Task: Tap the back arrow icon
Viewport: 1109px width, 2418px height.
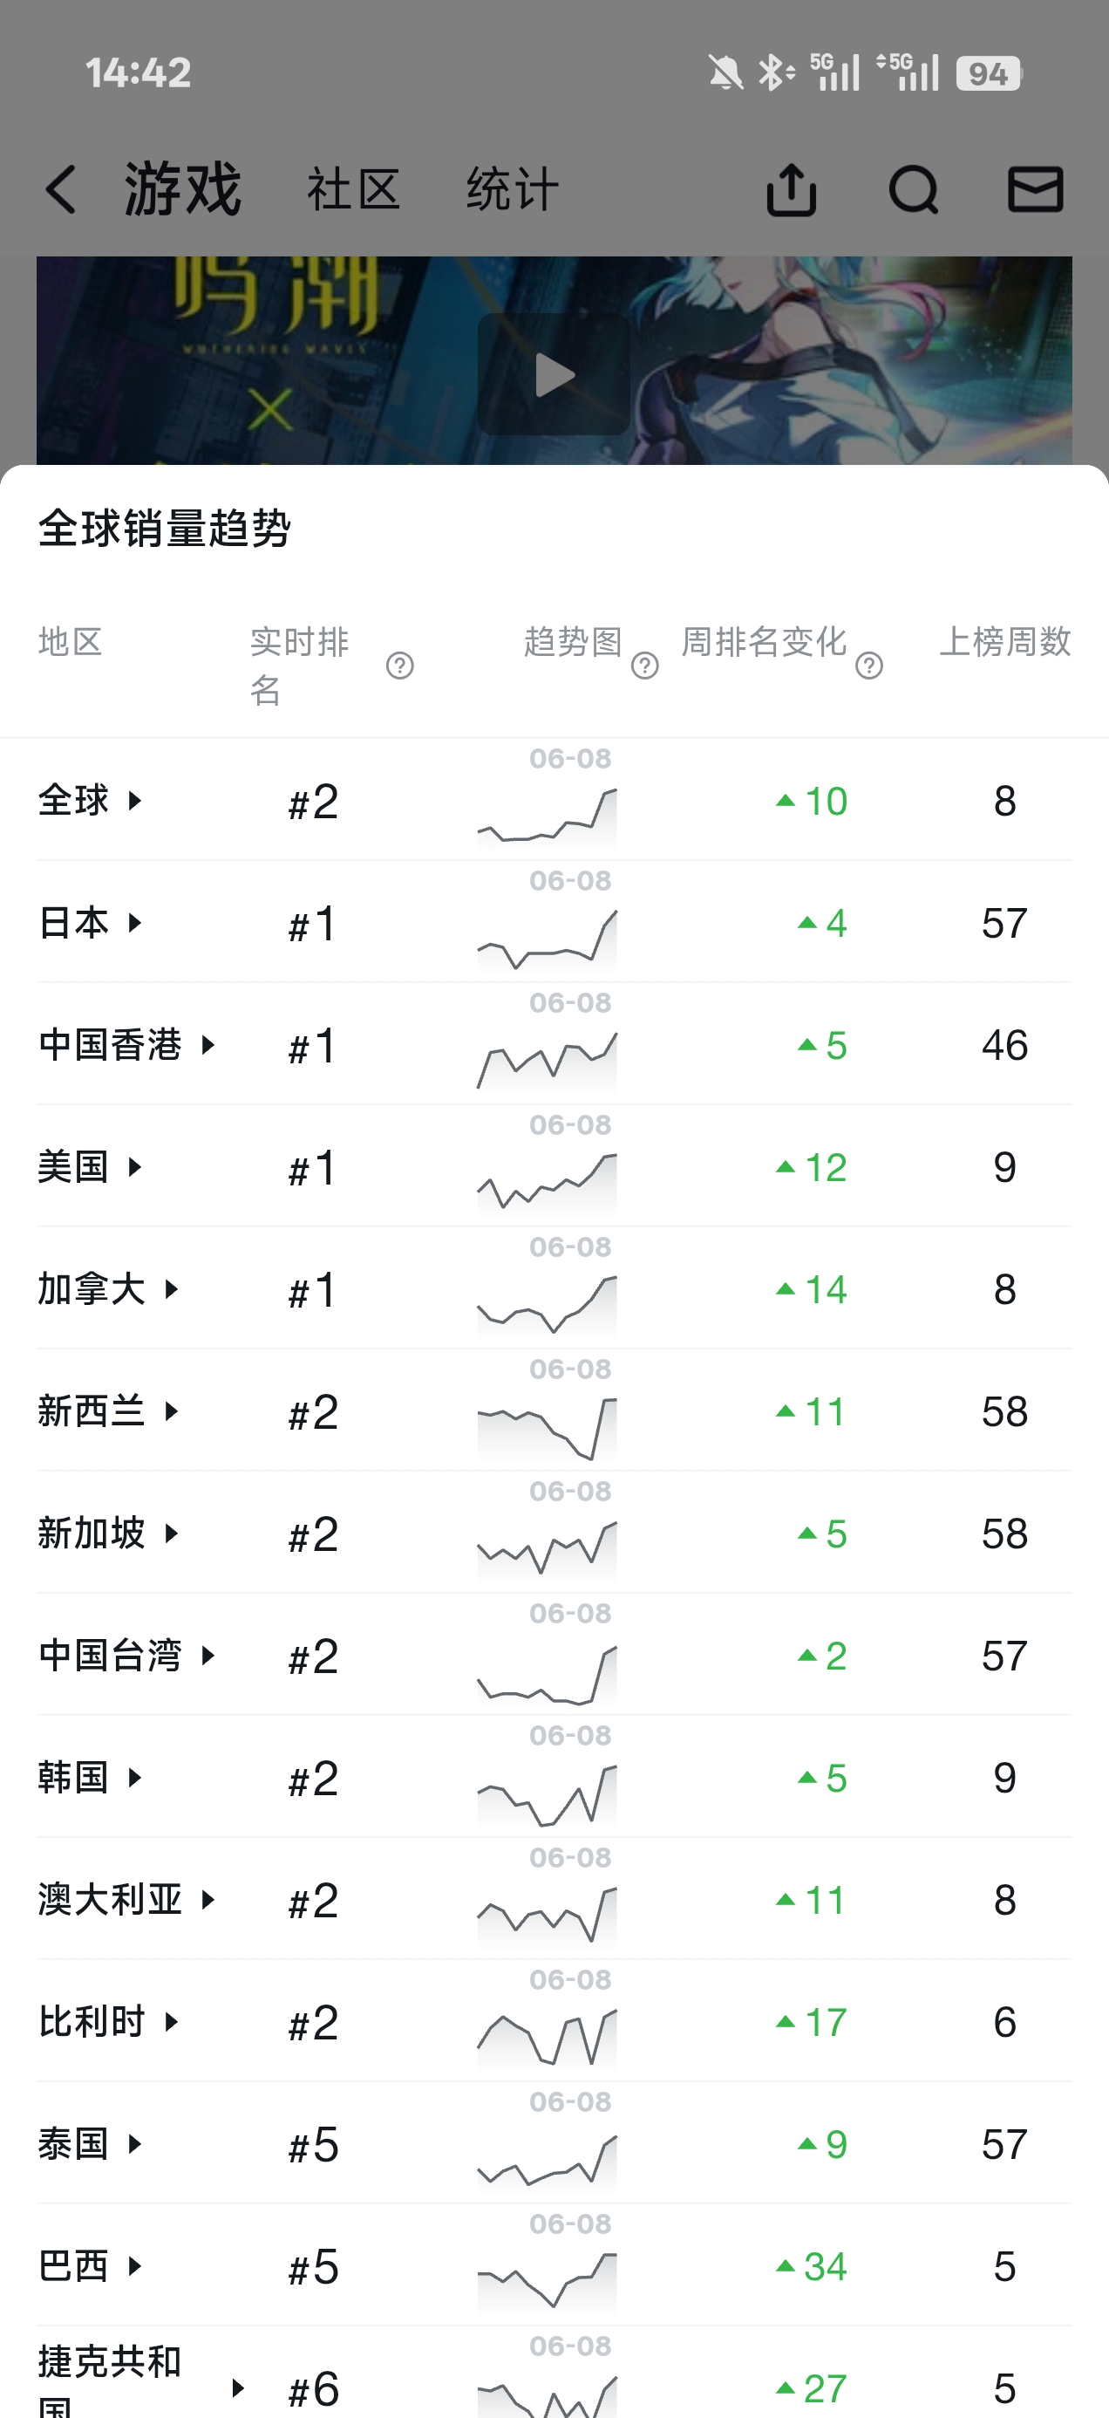Action: (61, 188)
